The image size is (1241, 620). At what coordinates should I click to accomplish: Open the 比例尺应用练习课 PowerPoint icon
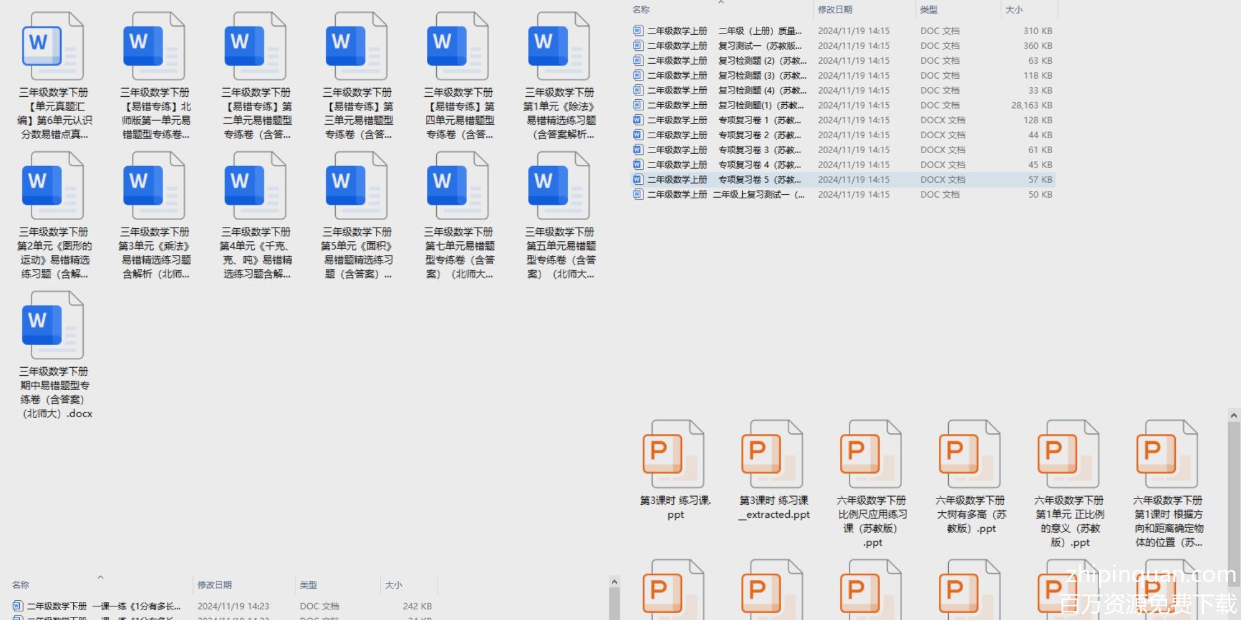point(871,454)
